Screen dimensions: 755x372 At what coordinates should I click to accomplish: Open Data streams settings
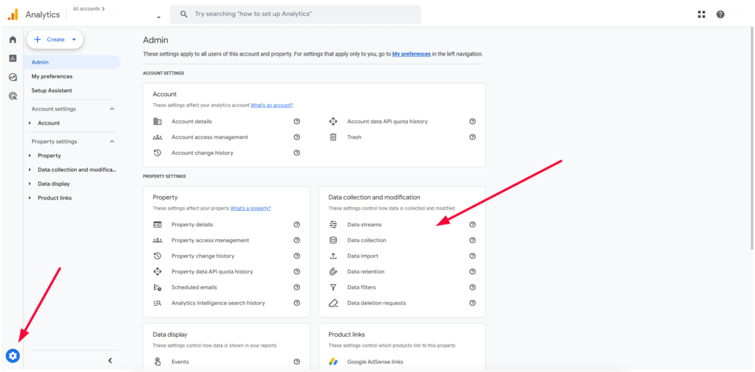click(364, 224)
